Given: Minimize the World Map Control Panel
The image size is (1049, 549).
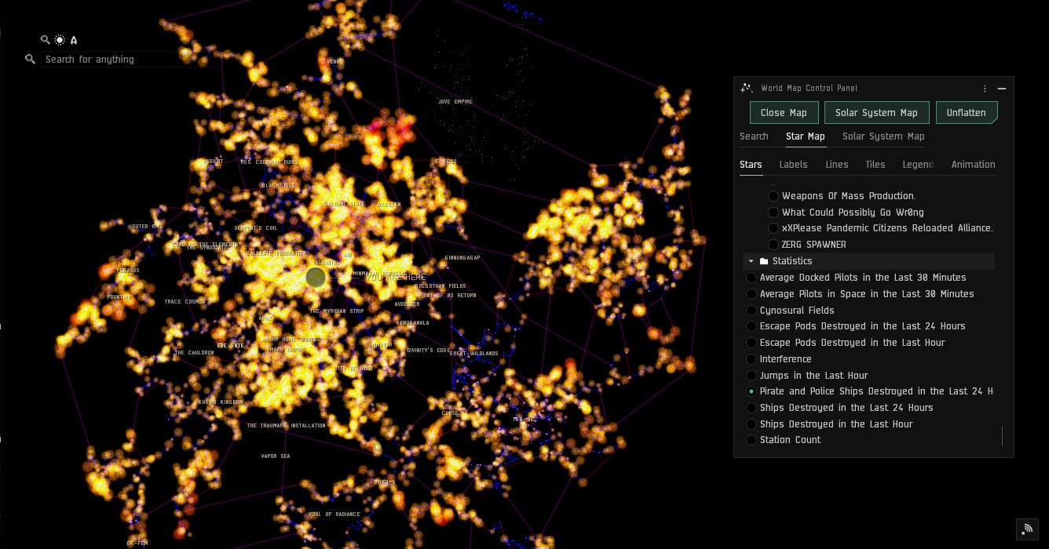Looking at the screenshot, I should 1001,89.
